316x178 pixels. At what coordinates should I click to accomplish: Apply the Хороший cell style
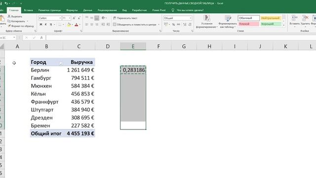[271, 24]
